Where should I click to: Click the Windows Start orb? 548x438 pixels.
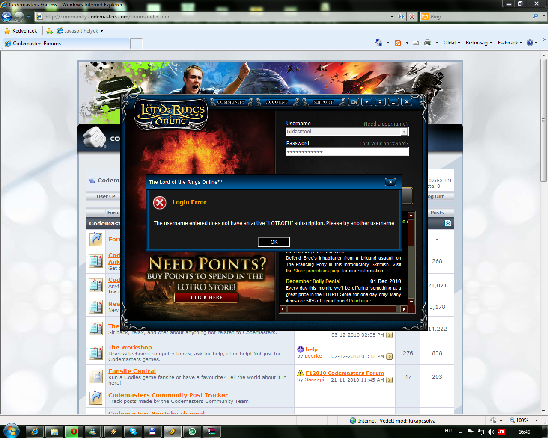pyautogui.click(x=12, y=431)
